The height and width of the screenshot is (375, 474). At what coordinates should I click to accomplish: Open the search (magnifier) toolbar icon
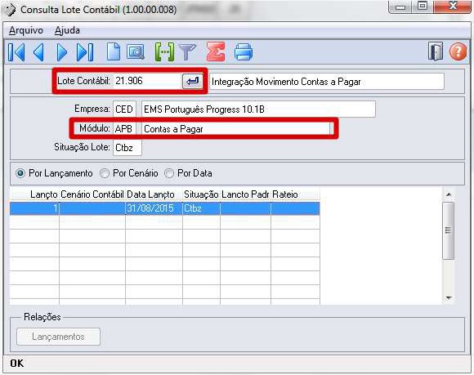[135, 52]
